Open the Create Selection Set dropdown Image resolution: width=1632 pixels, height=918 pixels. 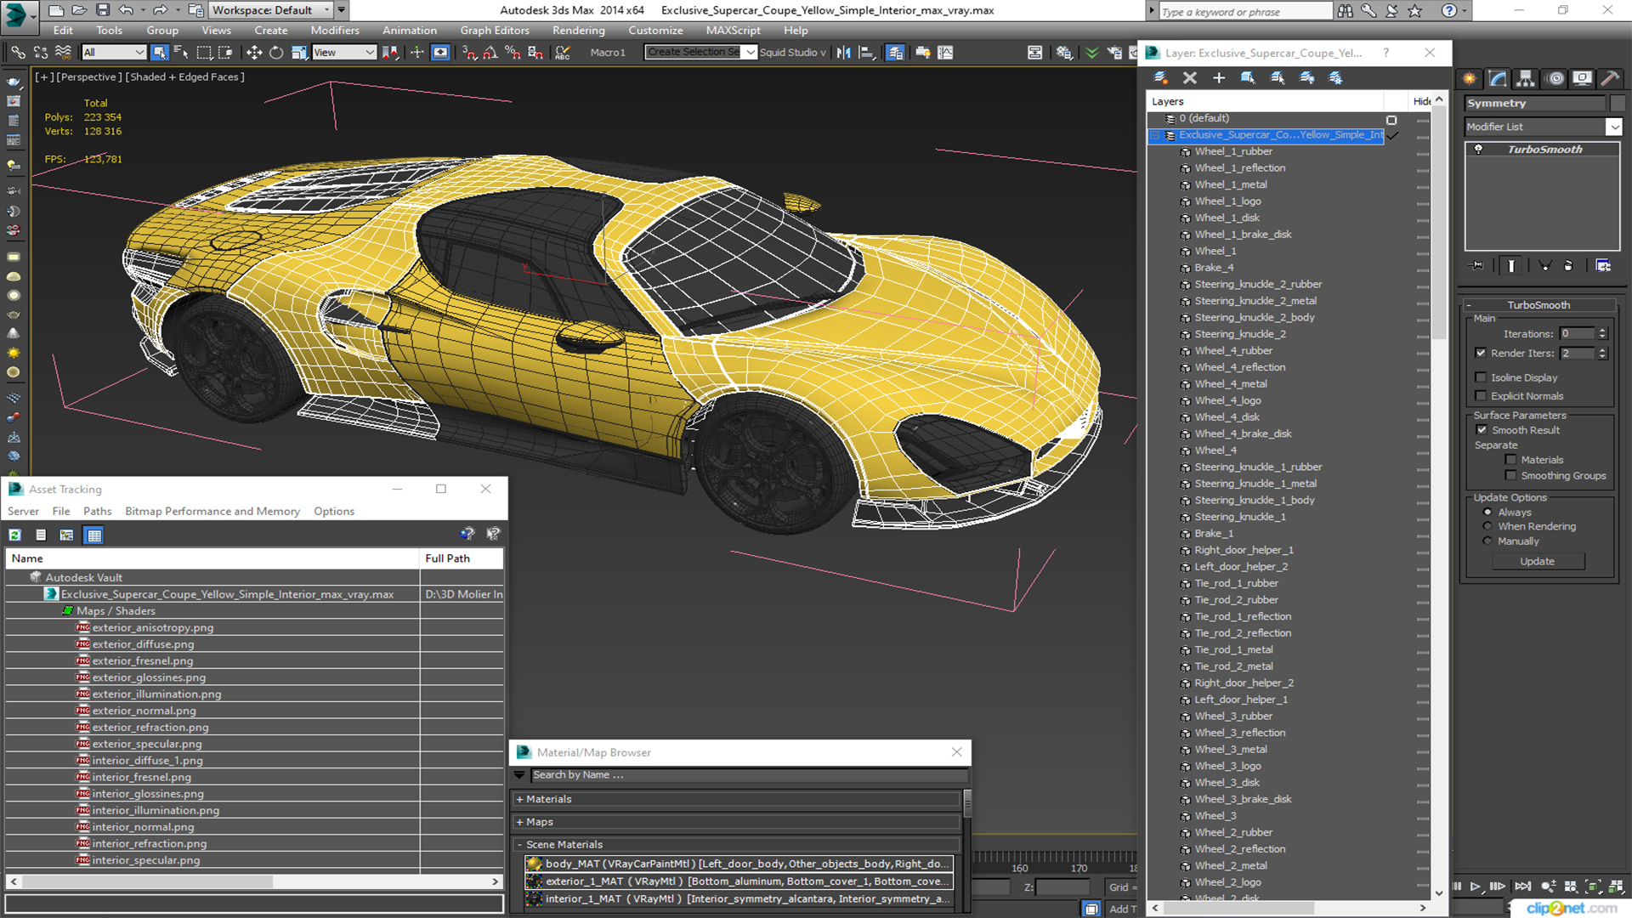pos(700,52)
